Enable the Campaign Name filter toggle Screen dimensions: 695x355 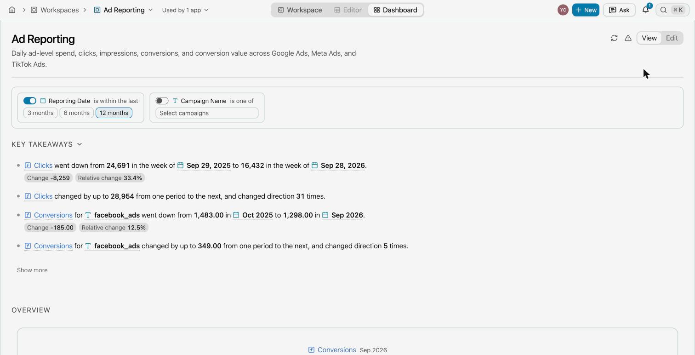(x=162, y=101)
